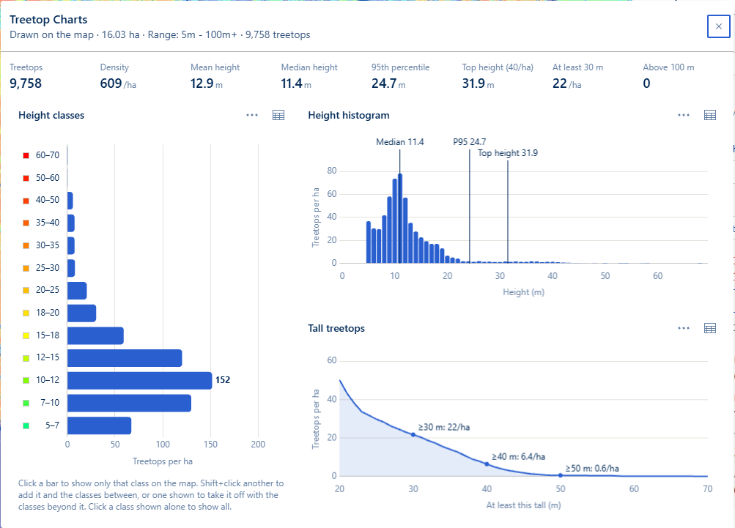Click the Mean height 12.9 m value
This screenshot has width=735, height=528.
pos(206,83)
